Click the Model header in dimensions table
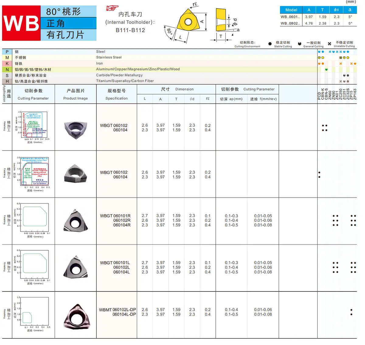This screenshot has height=345, width=365. (291, 10)
